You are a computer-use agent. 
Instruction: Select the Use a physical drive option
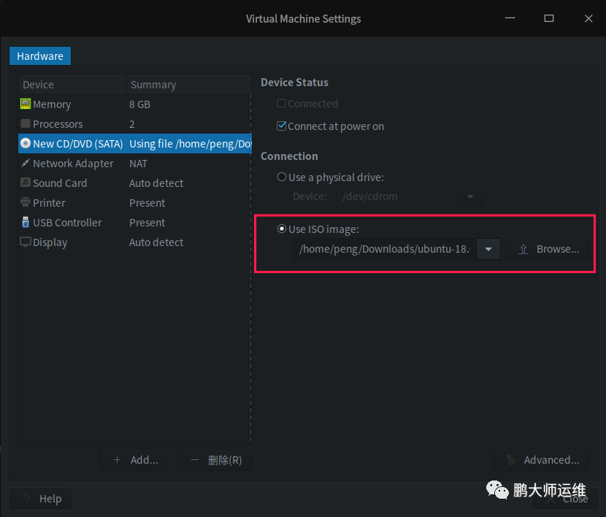tap(282, 177)
